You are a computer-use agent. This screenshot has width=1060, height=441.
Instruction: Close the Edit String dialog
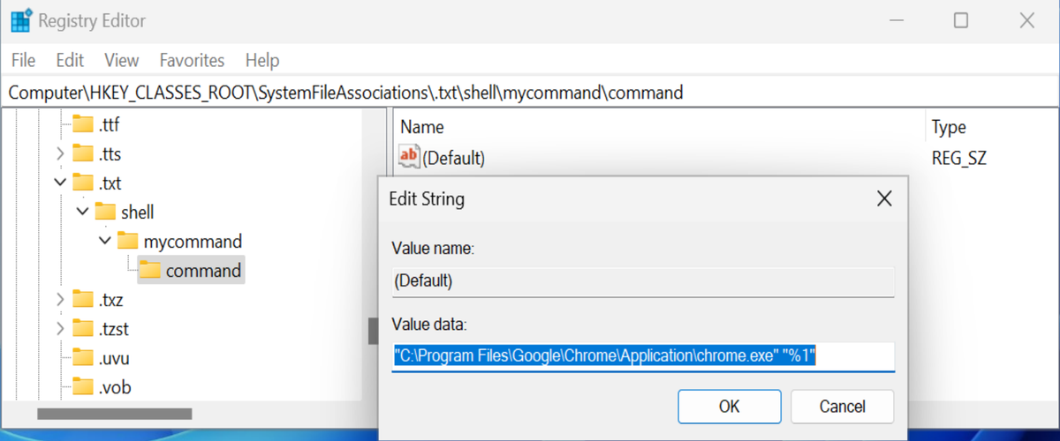coord(883,199)
